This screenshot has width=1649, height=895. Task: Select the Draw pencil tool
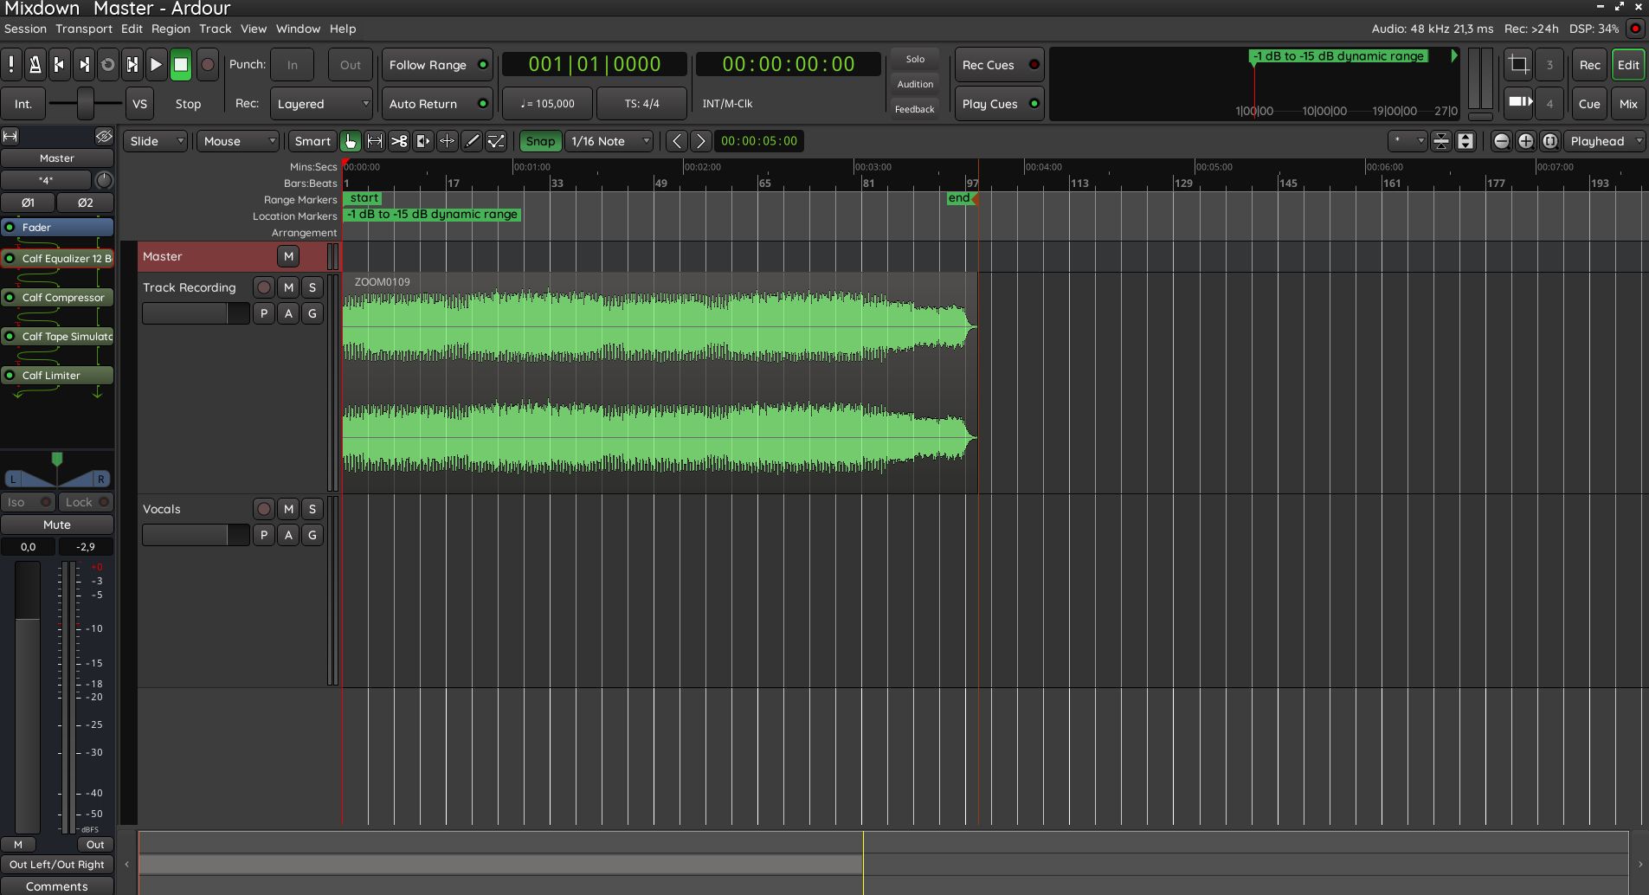472,141
